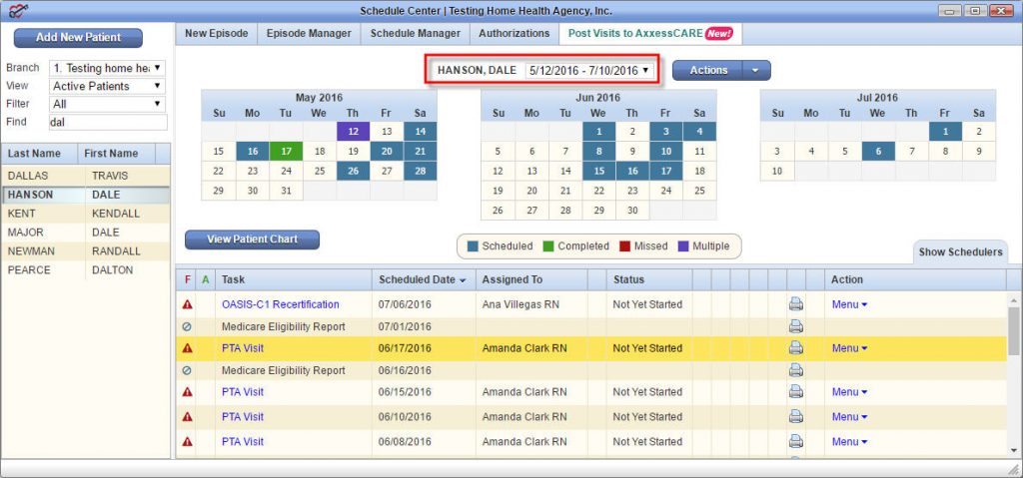Click June 17 scheduled day
The width and height of the screenshot is (1023, 478).
(665, 171)
